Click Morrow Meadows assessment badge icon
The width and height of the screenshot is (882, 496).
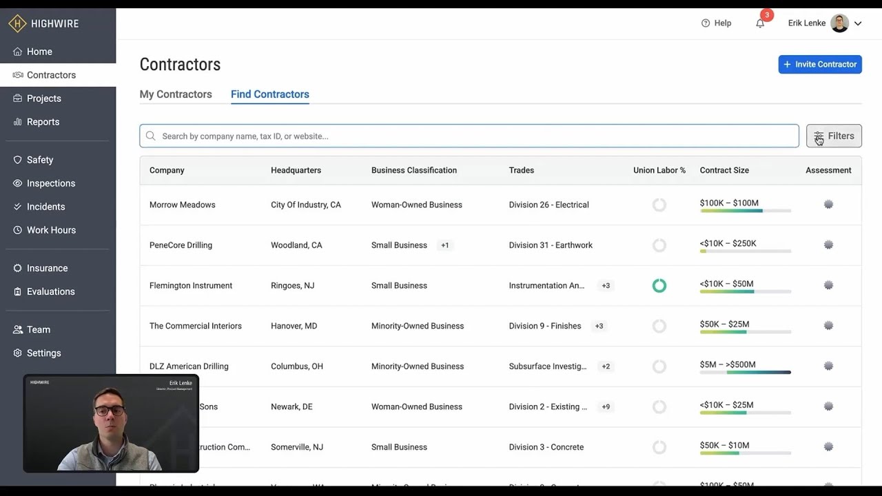coord(828,205)
